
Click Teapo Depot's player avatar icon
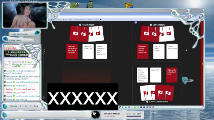(80, 25)
